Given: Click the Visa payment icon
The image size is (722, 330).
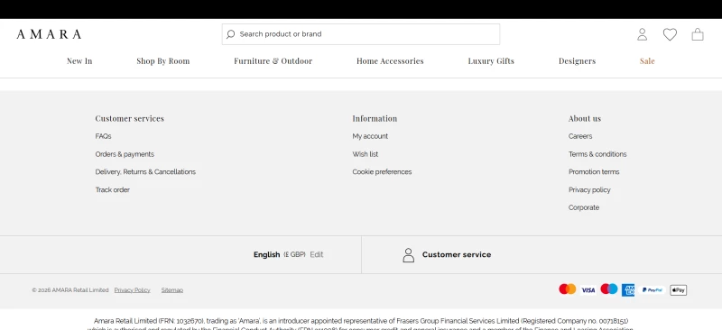Looking at the screenshot, I should tap(588, 290).
